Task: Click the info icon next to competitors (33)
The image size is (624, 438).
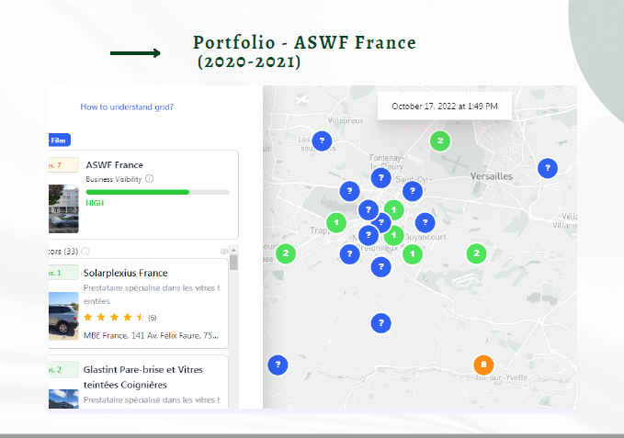Action: coord(85,252)
